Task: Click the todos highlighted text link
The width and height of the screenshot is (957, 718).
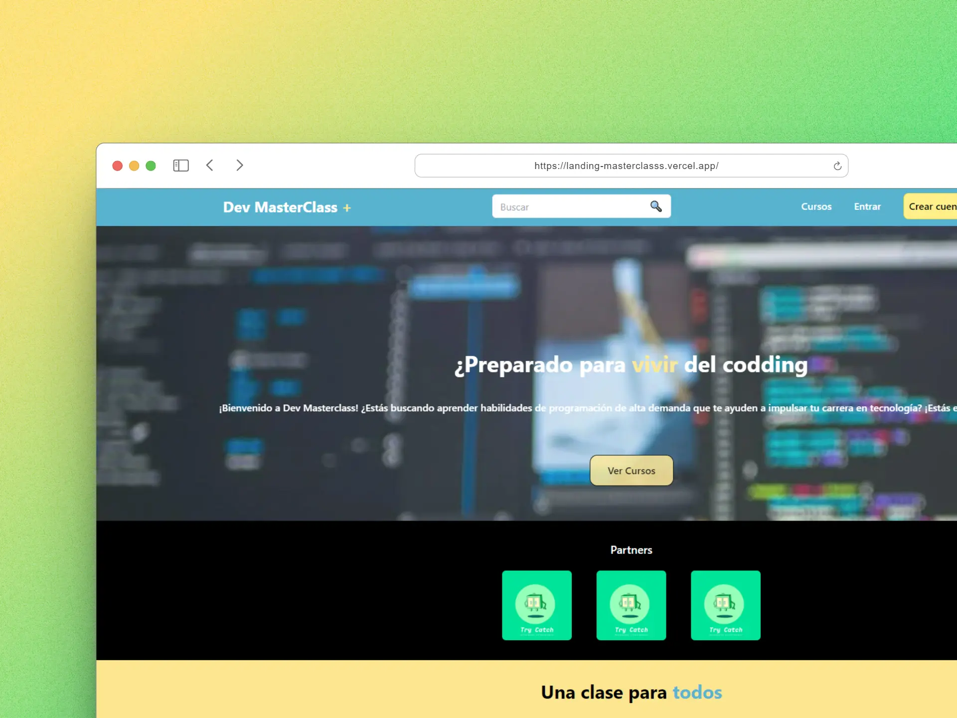Action: (x=695, y=692)
